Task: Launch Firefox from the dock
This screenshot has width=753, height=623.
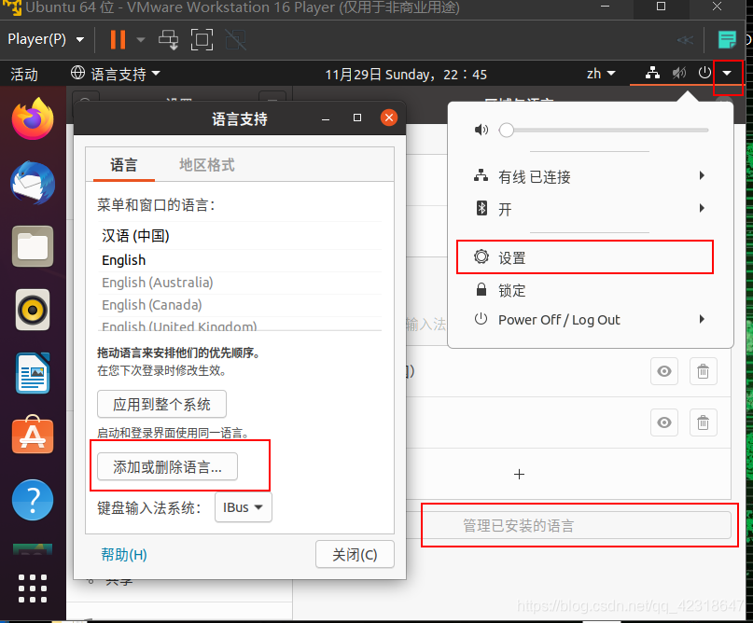Action: click(x=33, y=119)
